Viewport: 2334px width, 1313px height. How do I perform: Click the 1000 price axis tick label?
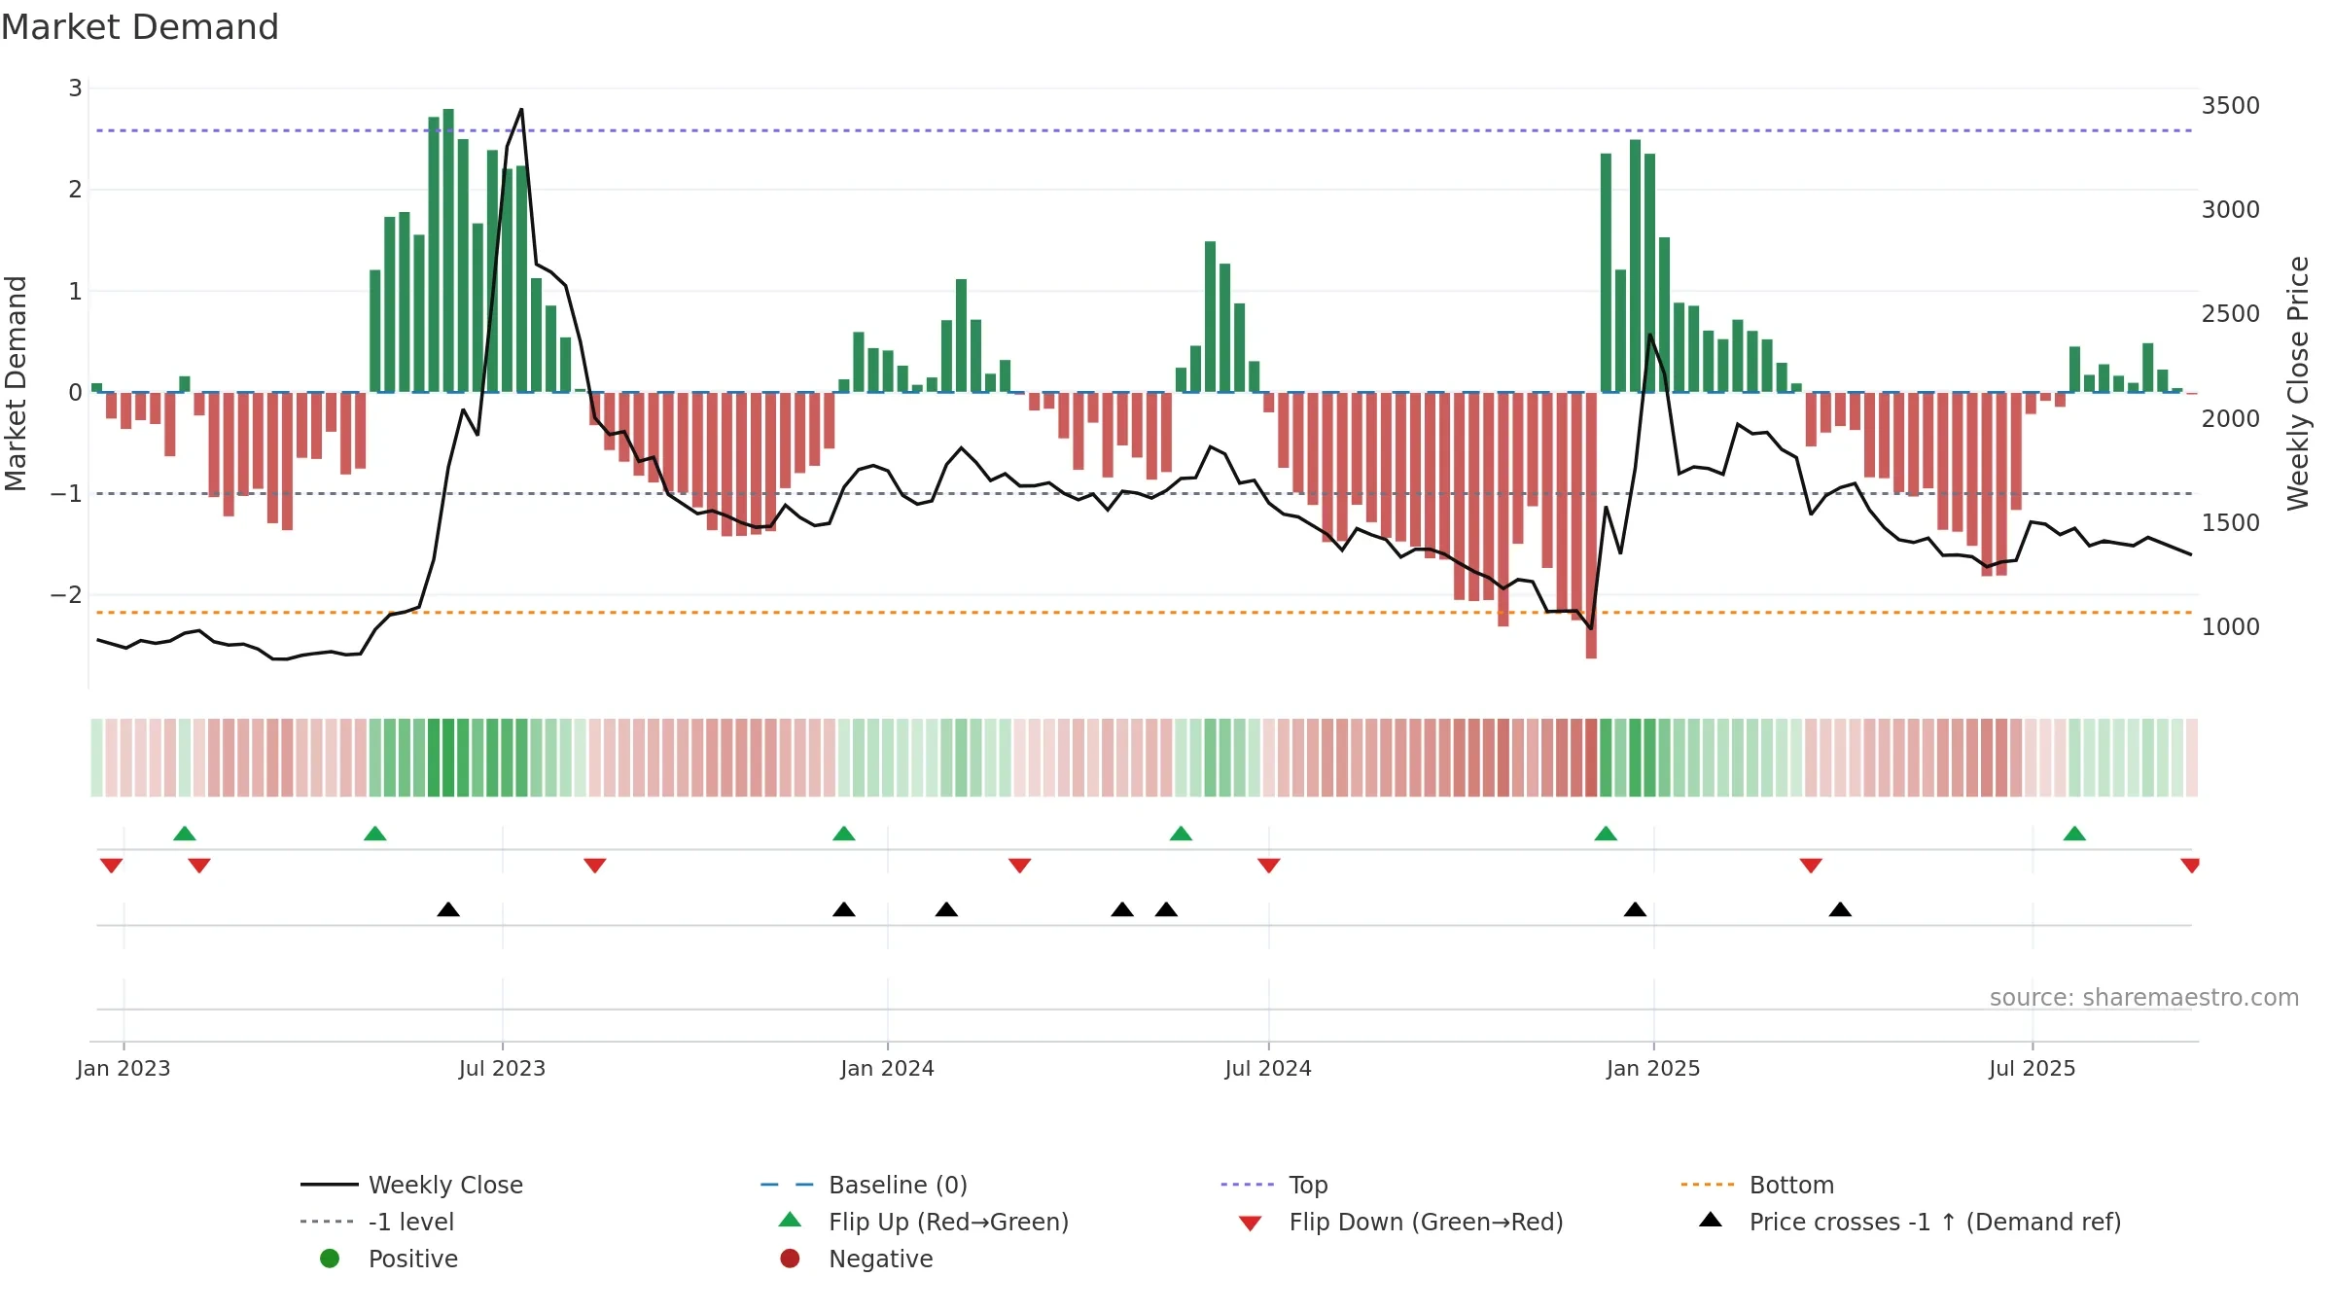point(2231,626)
